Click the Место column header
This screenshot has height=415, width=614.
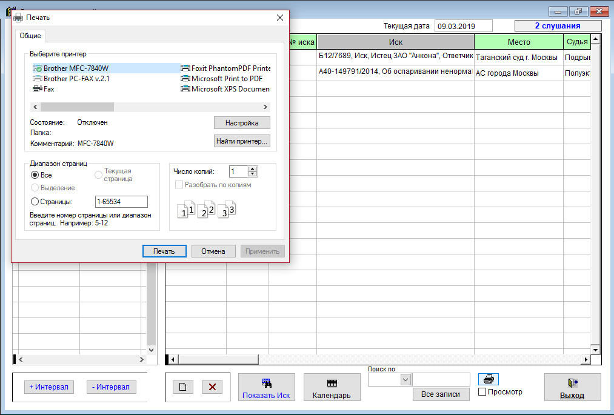point(519,42)
